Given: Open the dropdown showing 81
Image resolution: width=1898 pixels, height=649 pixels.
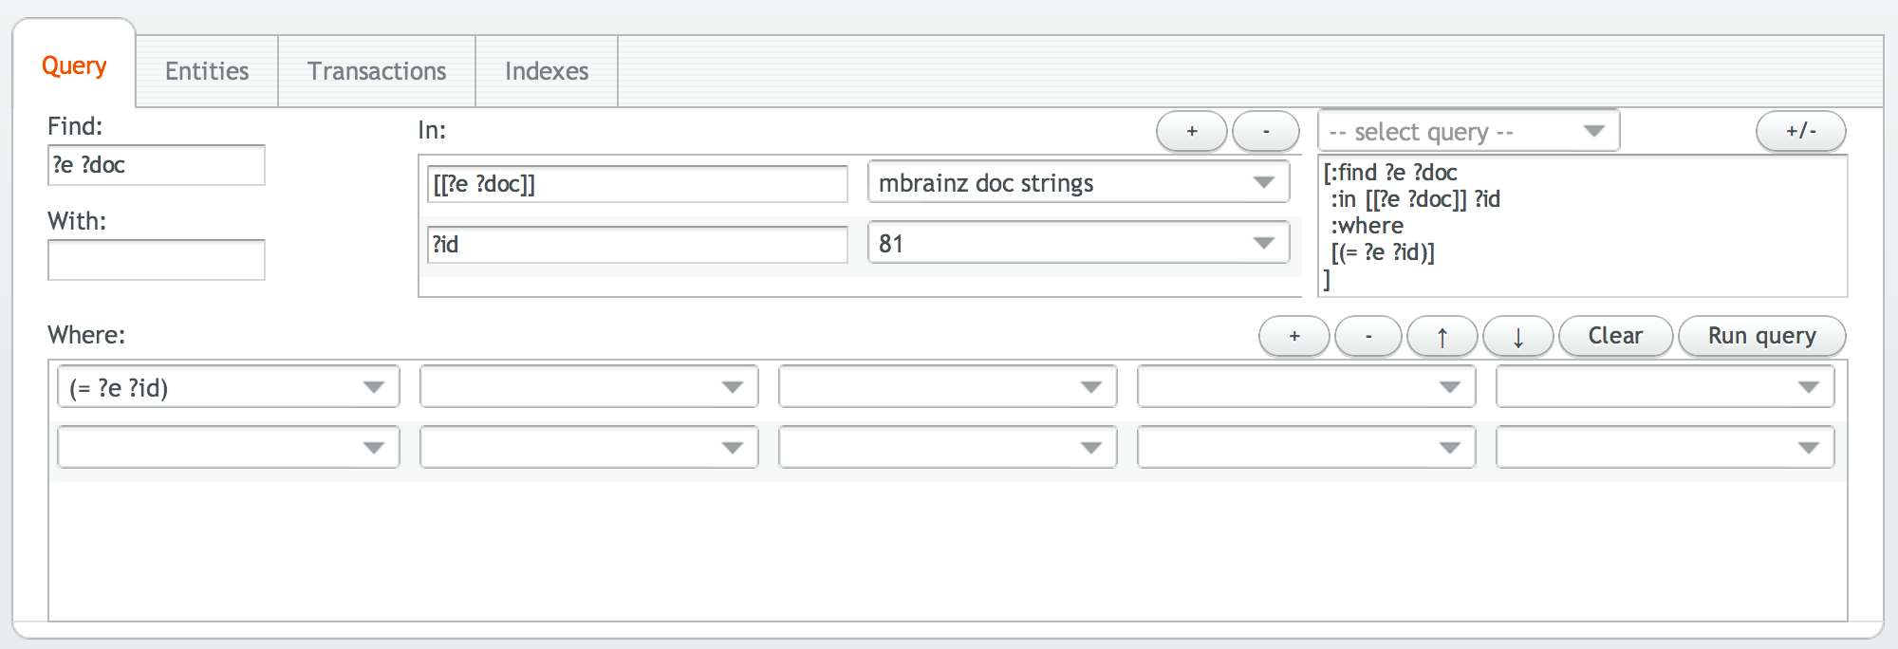Looking at the screenshot, I should pyautogui.click(x=1079, y=243).
